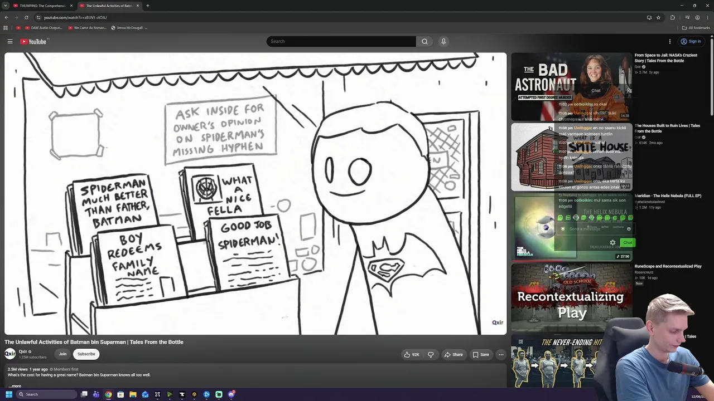Share this video
This screenshot has width=714, height=401.
[454, 354]
